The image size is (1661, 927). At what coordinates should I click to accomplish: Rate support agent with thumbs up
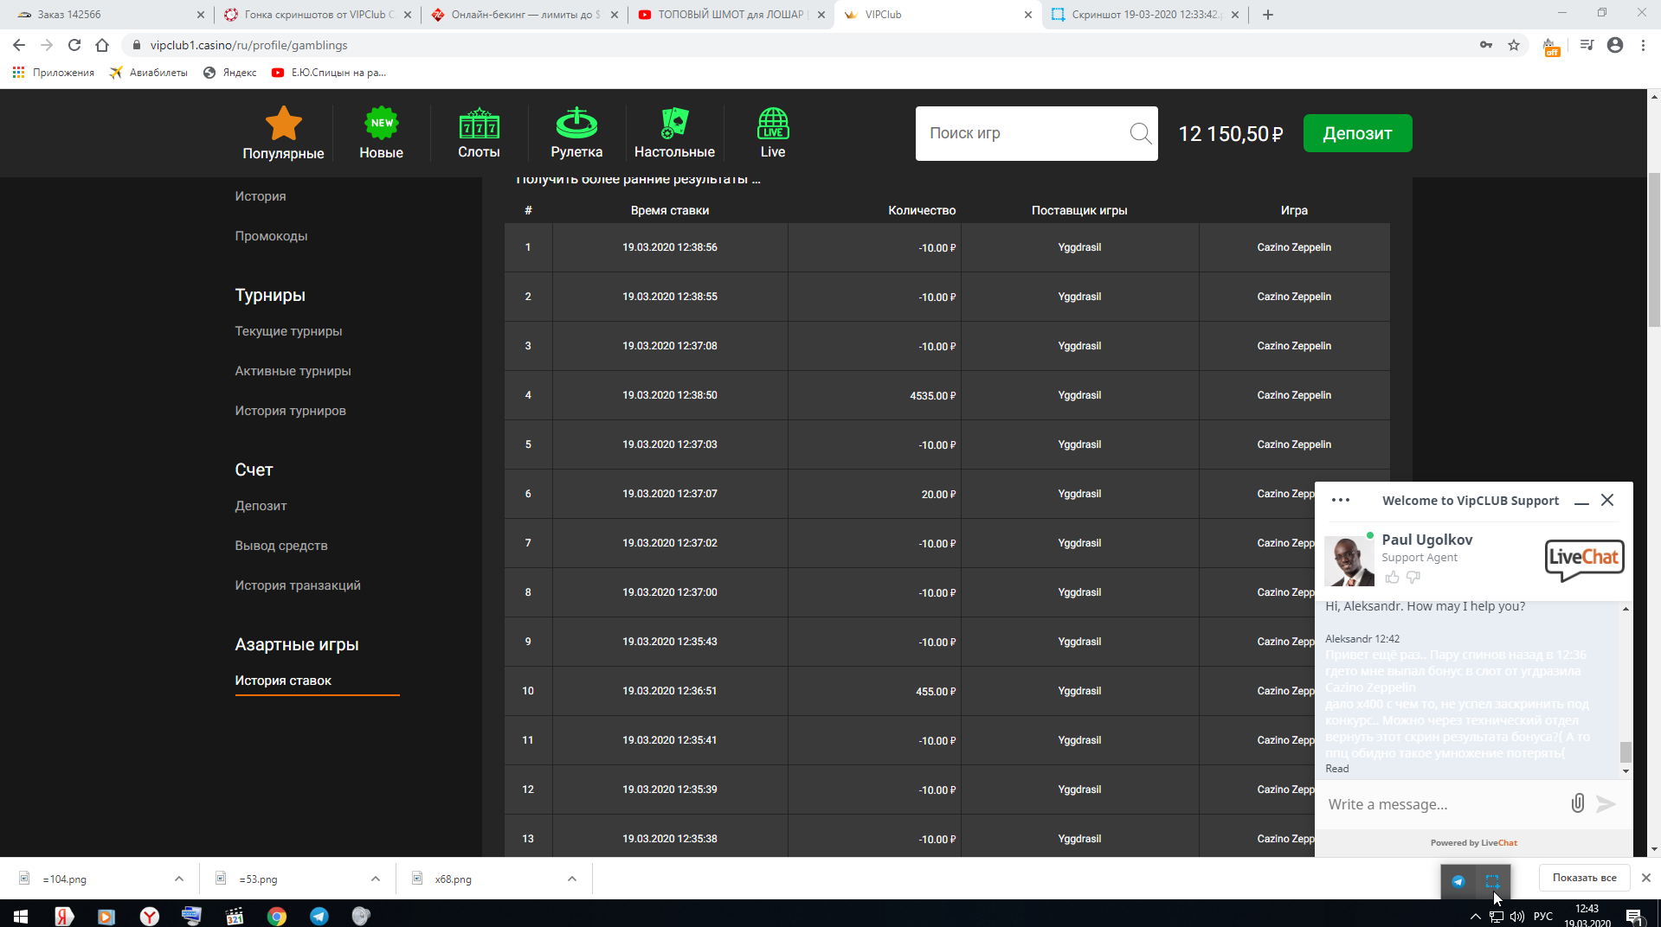[1392, 578]
